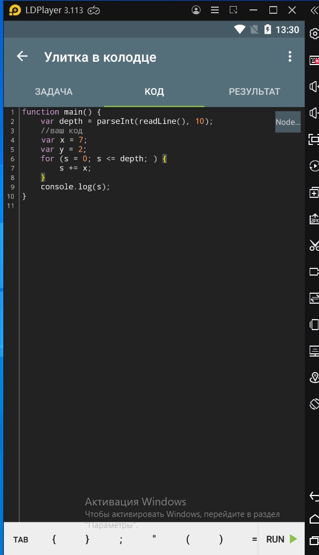
Task: Increase emulator volume
Action: [314, 87]
